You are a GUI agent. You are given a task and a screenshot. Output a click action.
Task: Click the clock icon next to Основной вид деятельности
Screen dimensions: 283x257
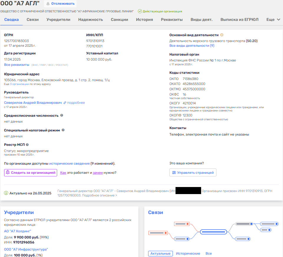(222, 35)
